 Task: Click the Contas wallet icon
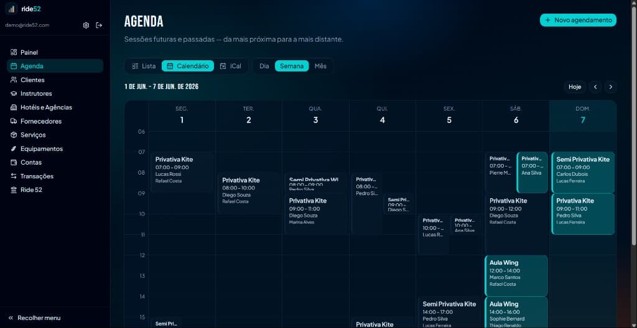click(x=14, y=162)
